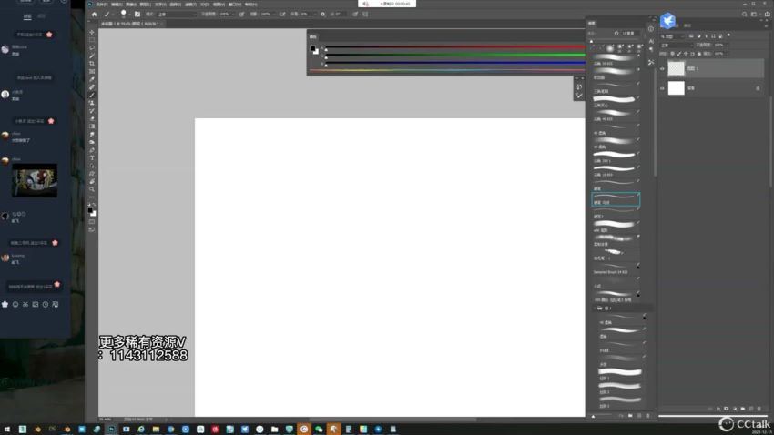Select the Zoom tool
The width and height of the screenshot is (774, 435).
pyautogui.click(x=92, y=189)
